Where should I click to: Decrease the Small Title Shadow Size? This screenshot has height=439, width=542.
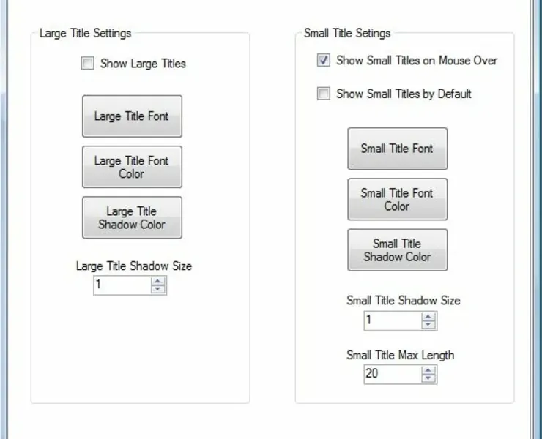(429, 324)
